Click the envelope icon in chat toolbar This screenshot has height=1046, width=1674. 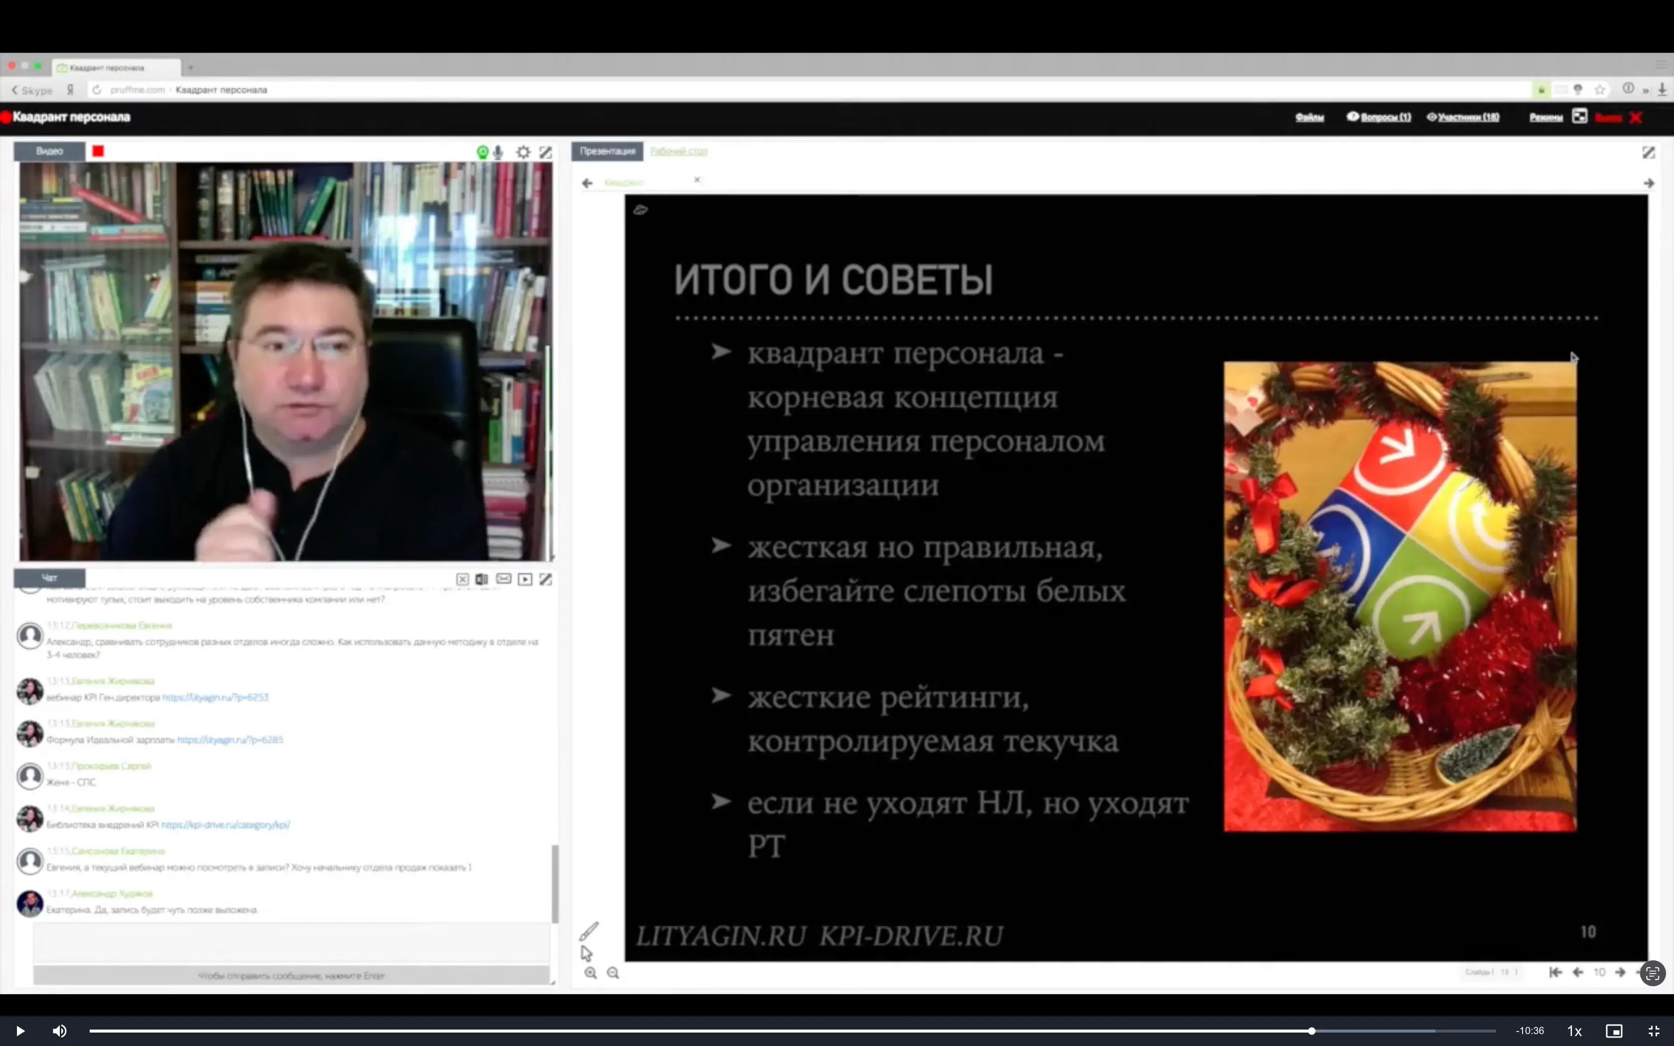[x=504, y=578]
